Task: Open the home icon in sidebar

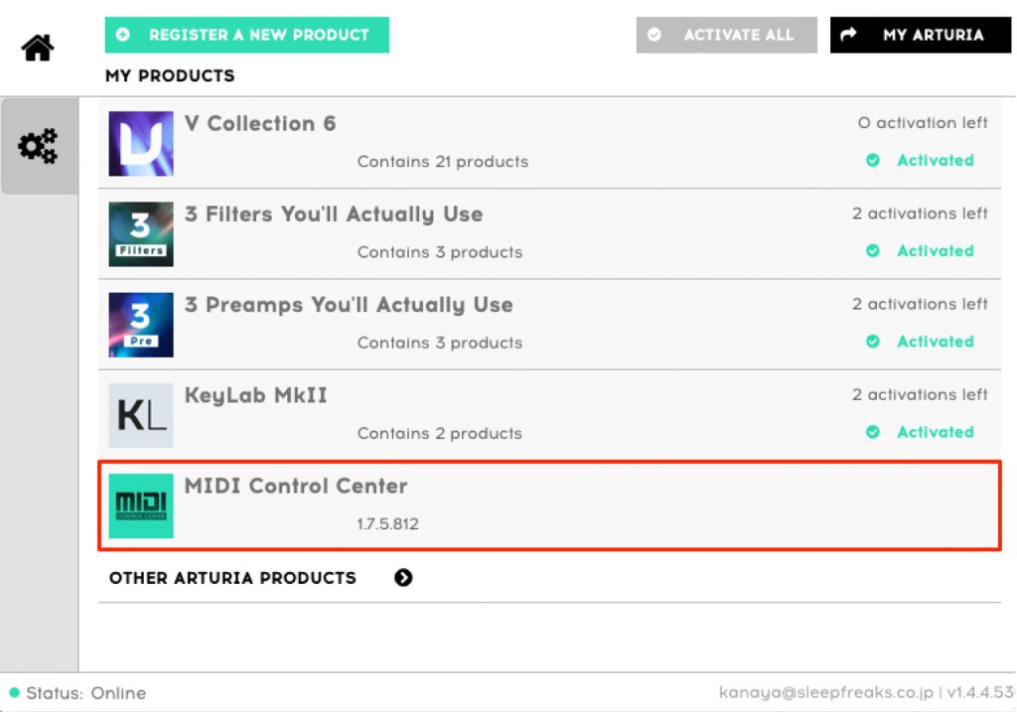Action: (38, 47)
